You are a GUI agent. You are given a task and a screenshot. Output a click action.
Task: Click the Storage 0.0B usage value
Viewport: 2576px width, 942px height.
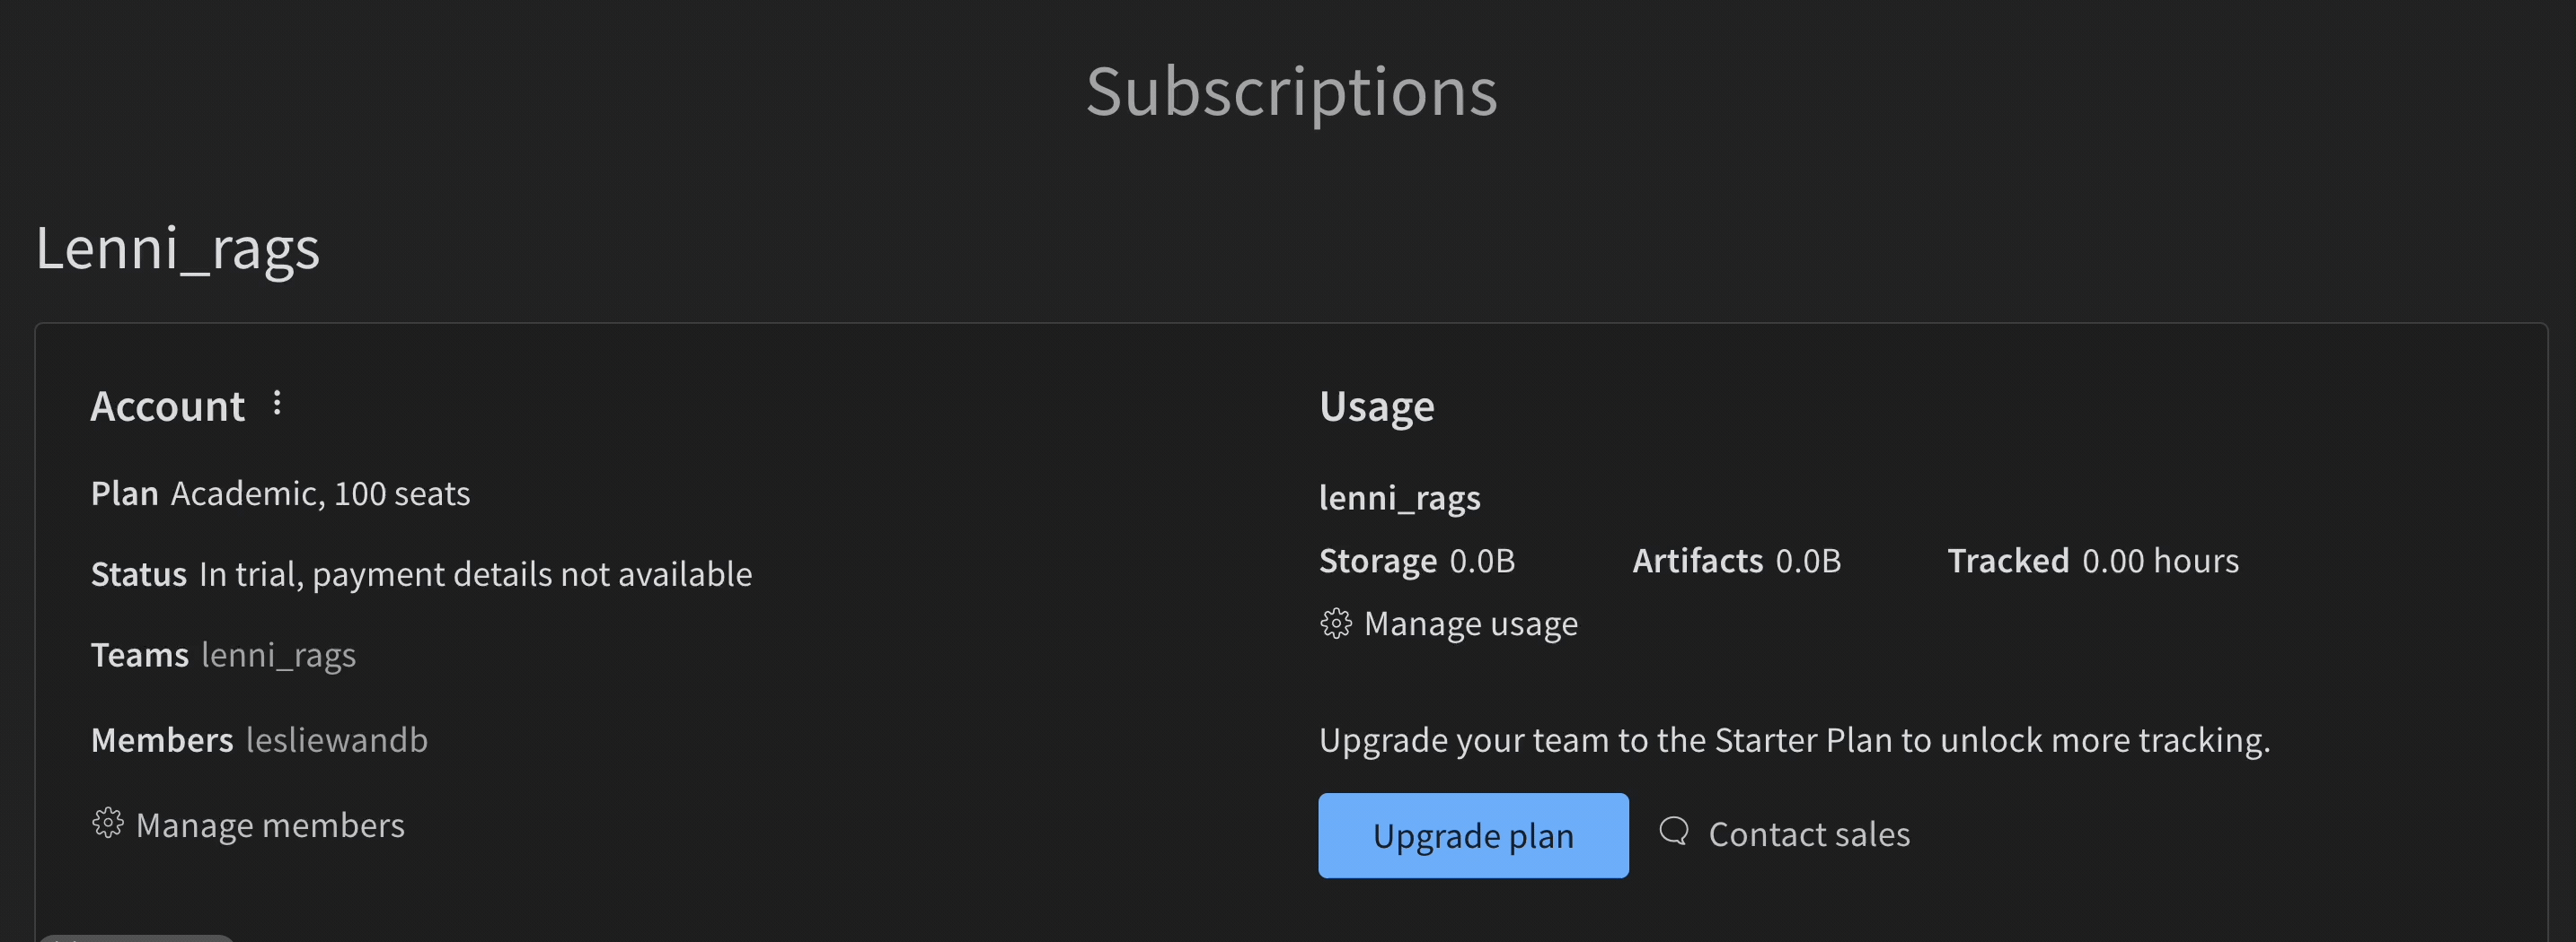[1481, 562]
